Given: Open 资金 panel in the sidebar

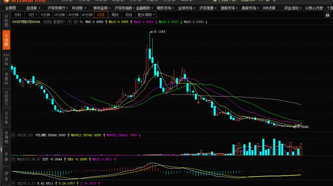Looking at the screenshot, I should (x=6, y=176).
